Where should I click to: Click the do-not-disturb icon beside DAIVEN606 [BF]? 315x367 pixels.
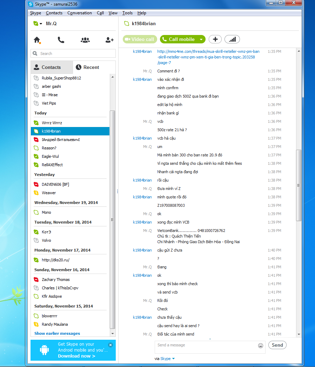coord(36,184)
